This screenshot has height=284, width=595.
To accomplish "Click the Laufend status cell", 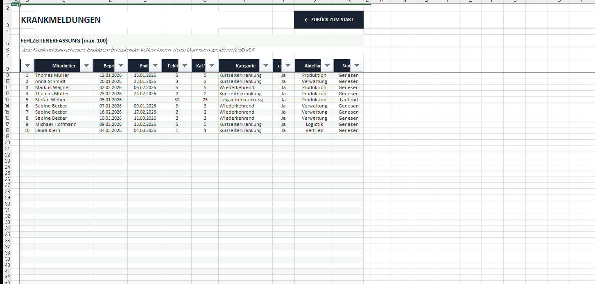I will tap(348, 100).
